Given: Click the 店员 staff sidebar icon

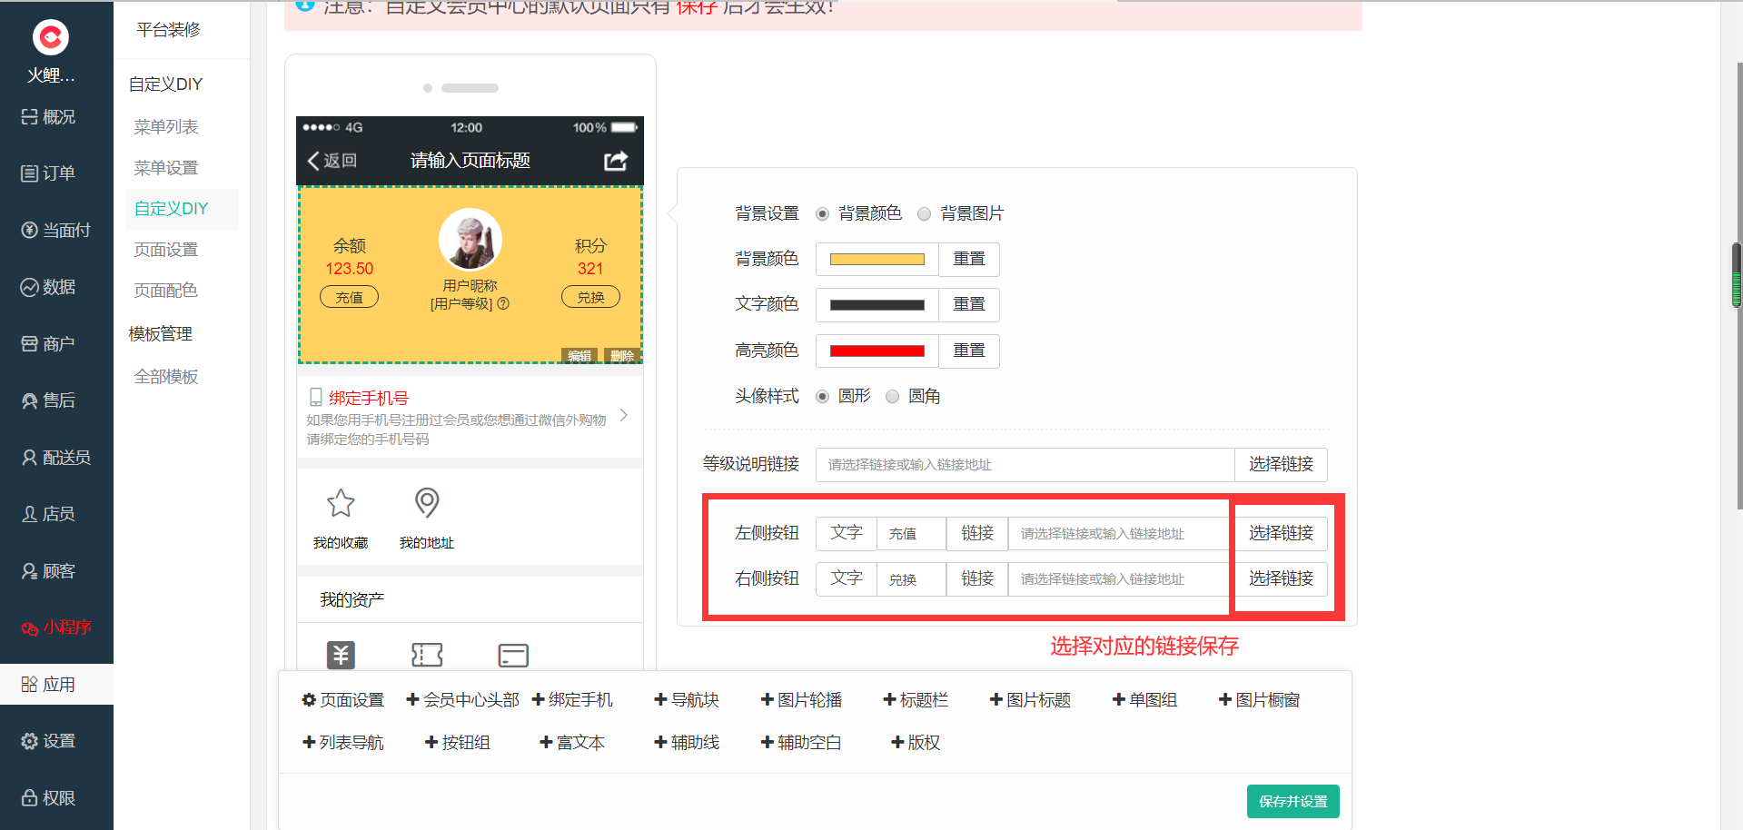Looking at the screenshot, I should (x=30, y=514).
